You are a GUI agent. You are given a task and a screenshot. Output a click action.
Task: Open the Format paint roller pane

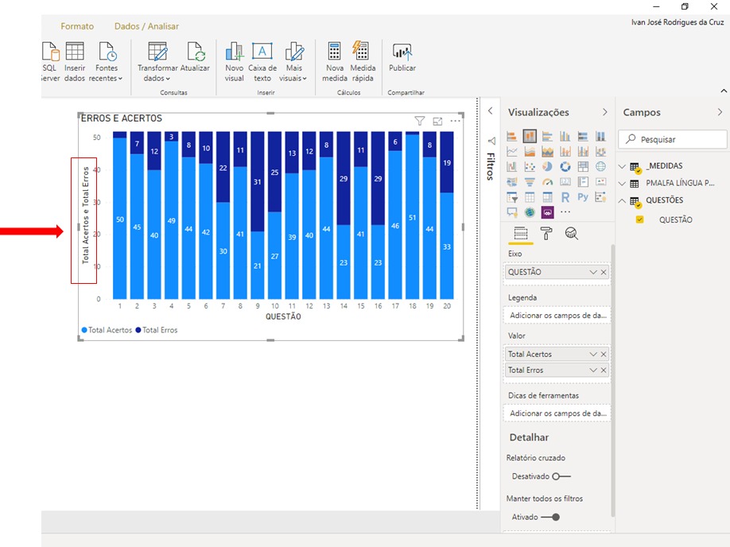click(x=546, y=233)
